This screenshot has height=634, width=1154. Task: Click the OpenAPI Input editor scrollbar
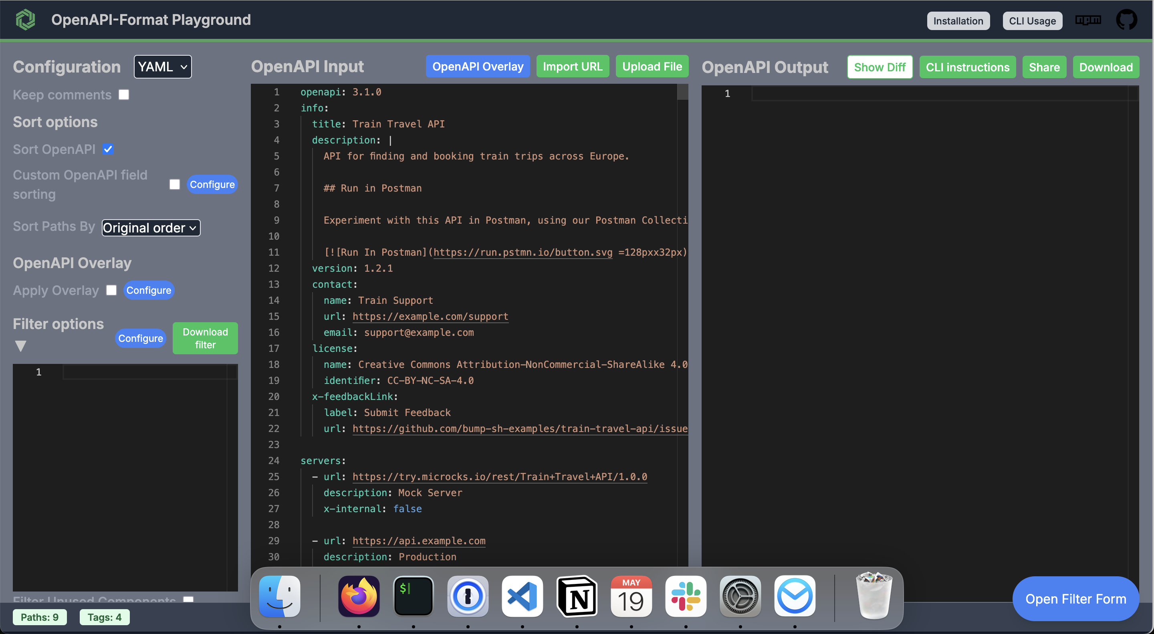click(682, 93)
